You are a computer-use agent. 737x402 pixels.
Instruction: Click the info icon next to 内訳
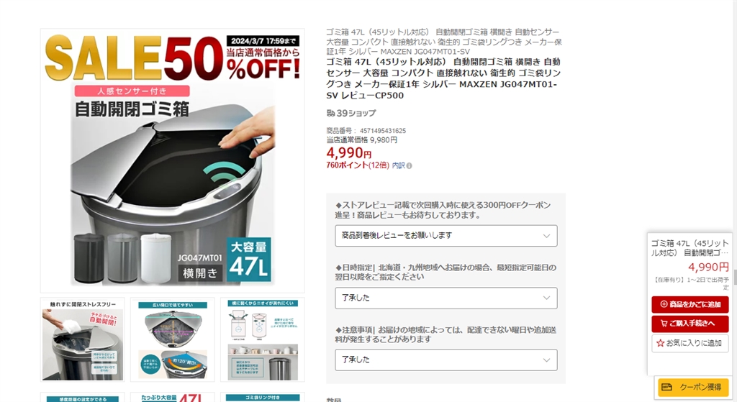[410, 166]
